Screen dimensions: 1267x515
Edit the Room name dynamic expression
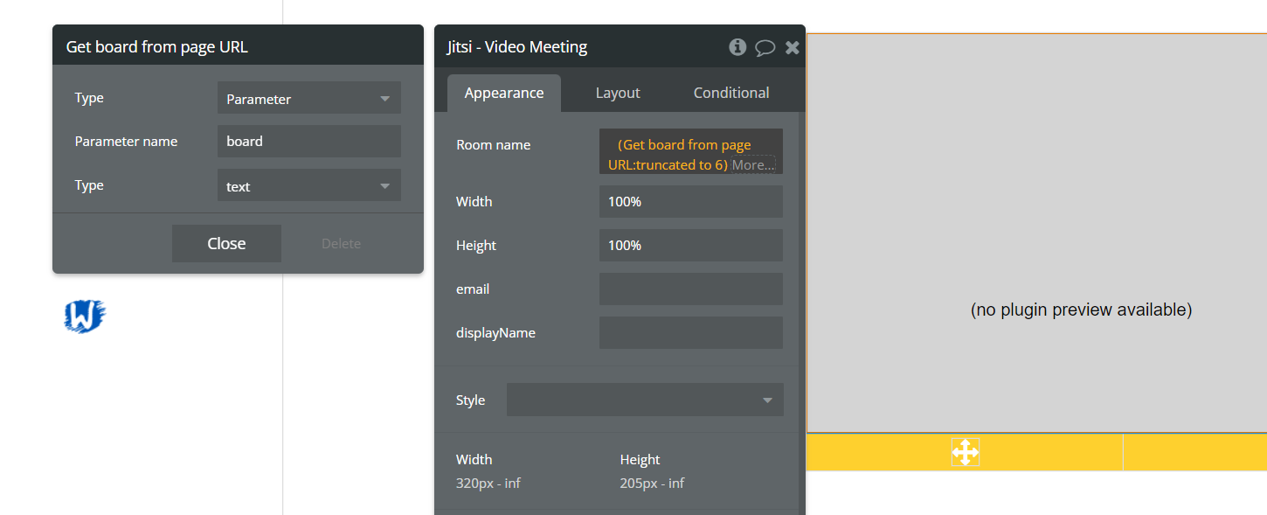coord(691,151)
